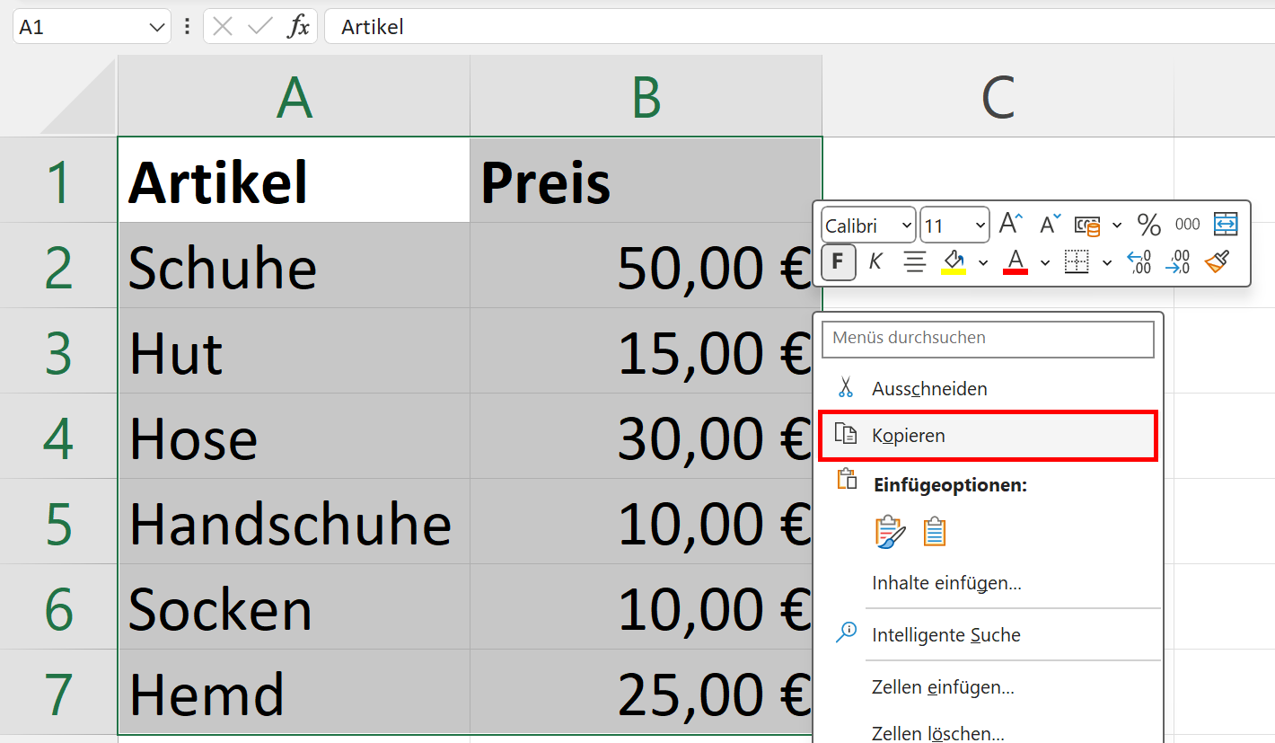Apply red font color A
The width and height of the screenshot is (1275, 743).
1016,262
